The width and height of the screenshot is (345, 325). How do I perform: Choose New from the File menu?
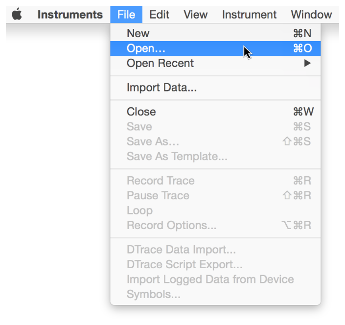138,33
